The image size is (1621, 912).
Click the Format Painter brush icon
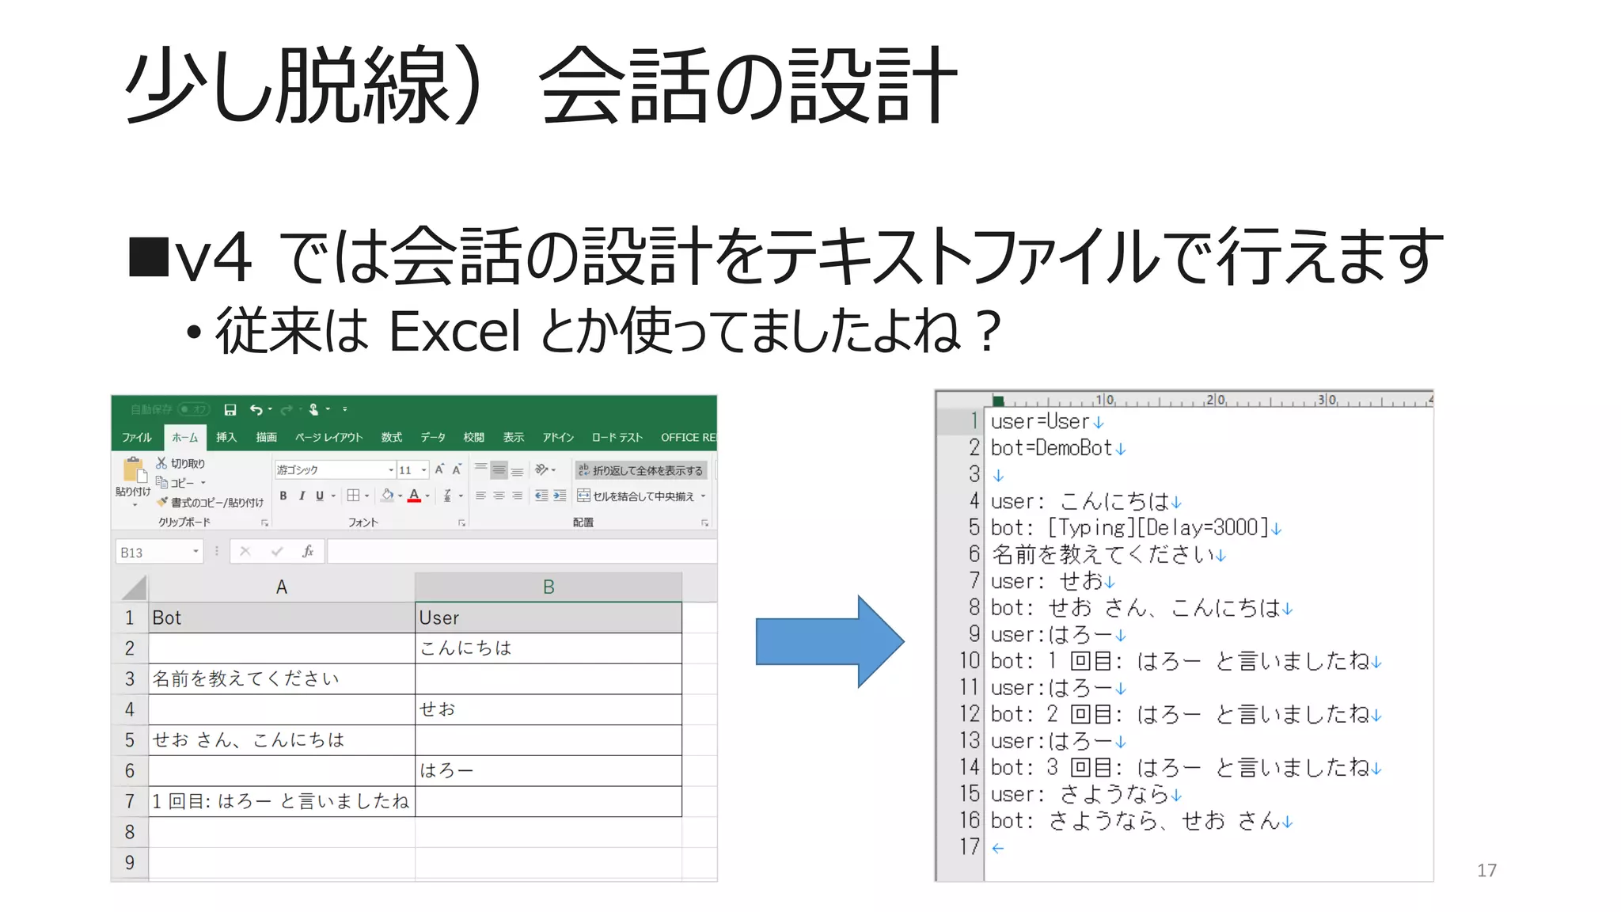tap(162, 502)
